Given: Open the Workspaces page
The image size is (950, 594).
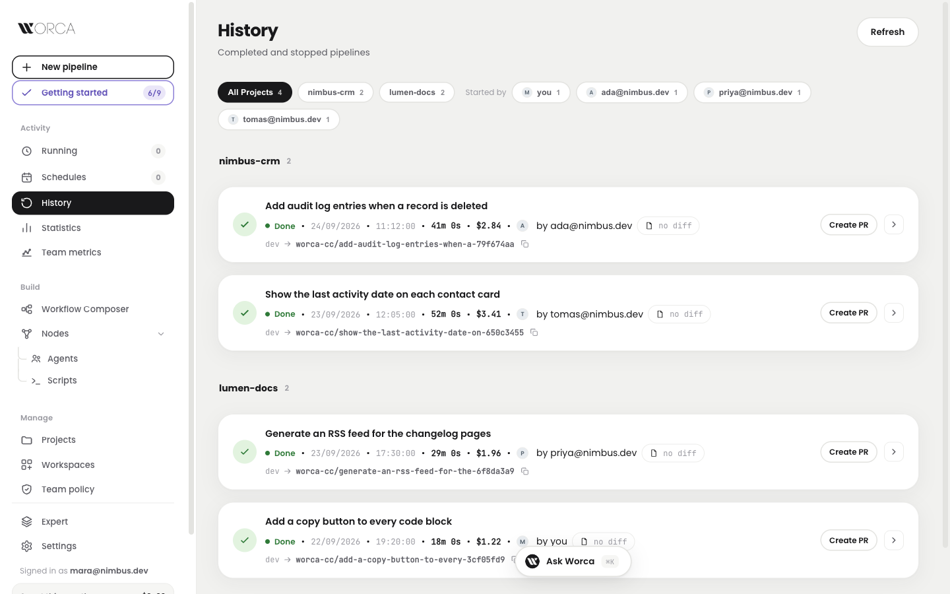Looking at the screenshot, I should pyautogui.click(x=93, y=465).
